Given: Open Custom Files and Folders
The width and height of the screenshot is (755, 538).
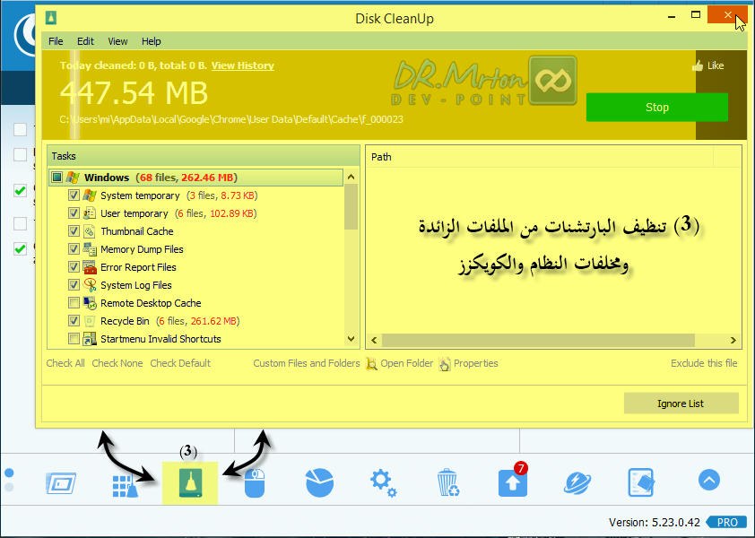Looking at the screenshot, I should pos(307,363).
